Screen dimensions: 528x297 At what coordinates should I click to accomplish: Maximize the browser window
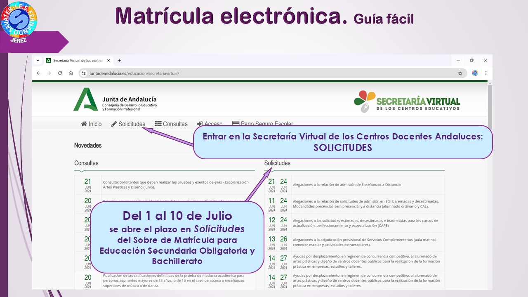click(472, 60)
